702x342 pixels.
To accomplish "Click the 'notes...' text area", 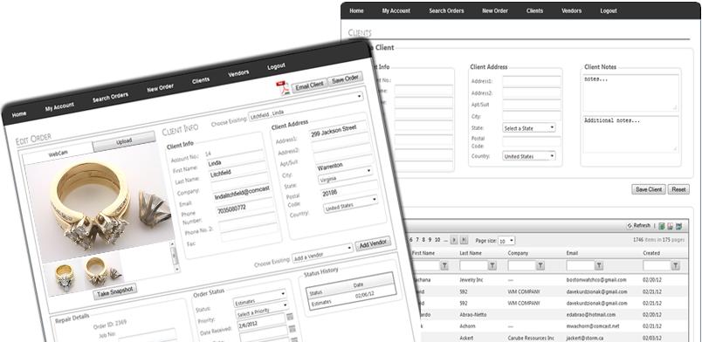I will click(x=630, y=93).
